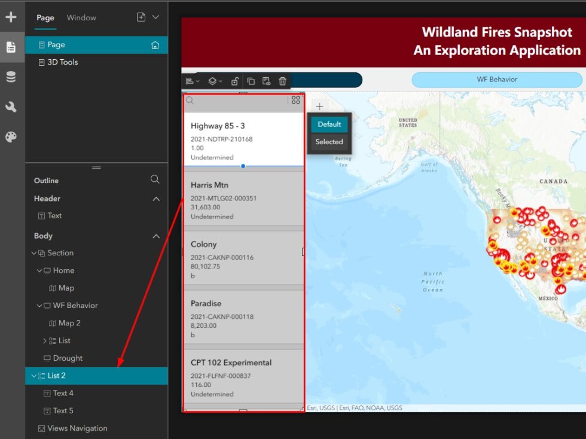
Task: Select Text 4 under List 2
Action: point(63,393)
